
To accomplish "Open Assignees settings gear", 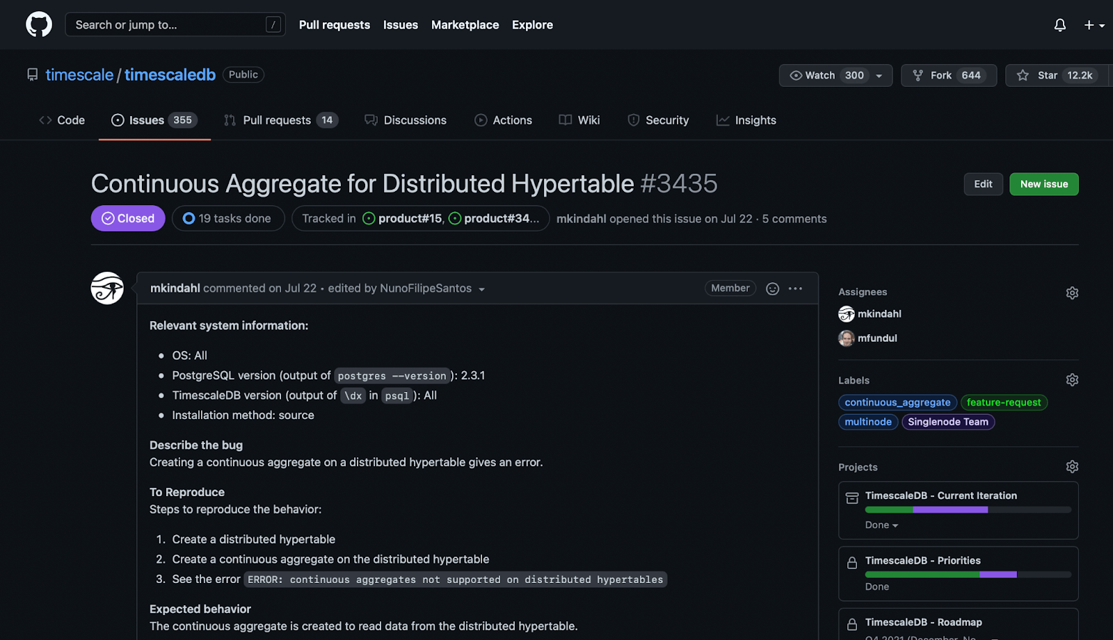I will click(1072, 293).
